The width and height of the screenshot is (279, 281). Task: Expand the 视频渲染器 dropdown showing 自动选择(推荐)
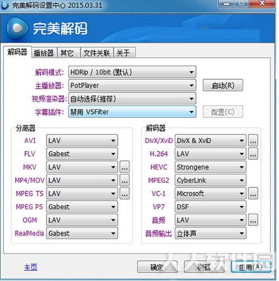[132, 99]
